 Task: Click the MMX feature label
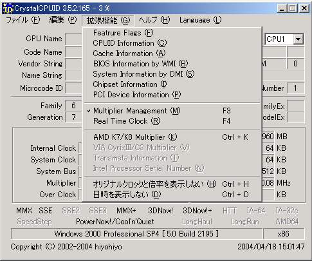[24, 211]
